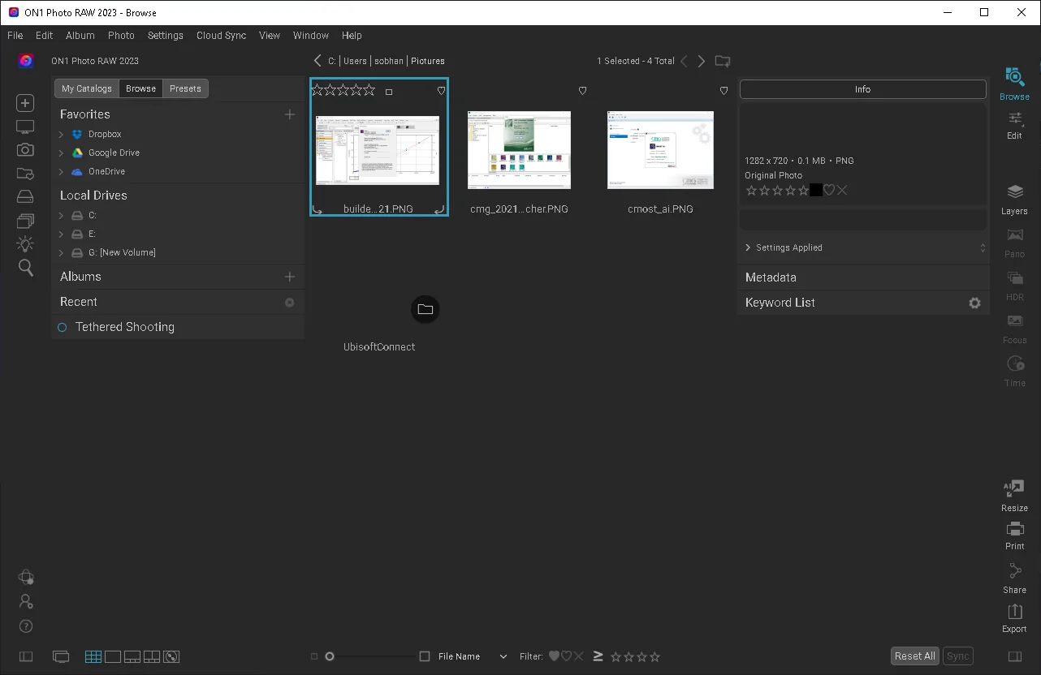The image size is (1041, 675).
Task: Switch to the Presets tab
Action: pyautogui.click(x=185, y=88)
